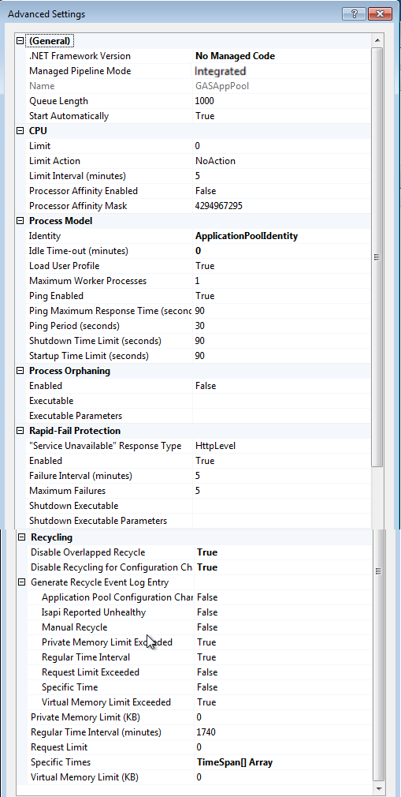Select Ping Maximum Response Time row
Image resolution: width=401 pixels, height=797 pixels.
[199, 311]
